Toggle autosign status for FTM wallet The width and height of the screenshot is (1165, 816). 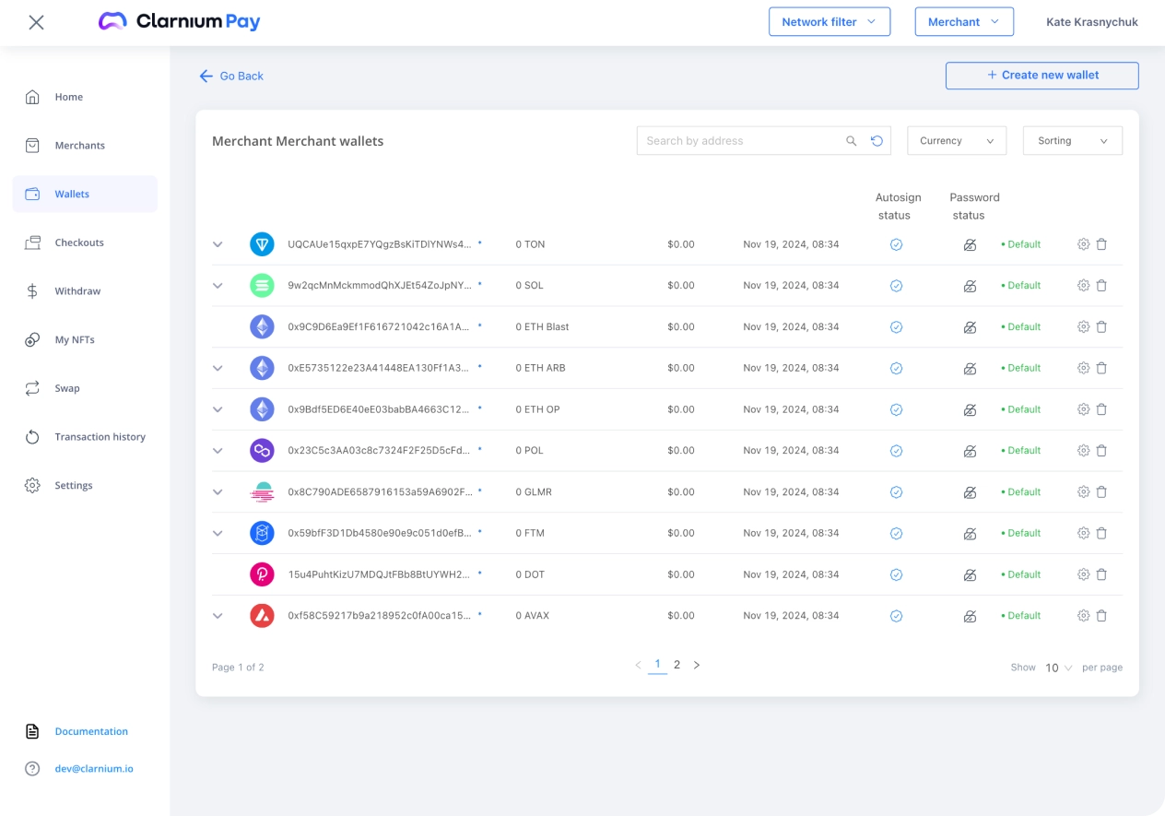896,533
